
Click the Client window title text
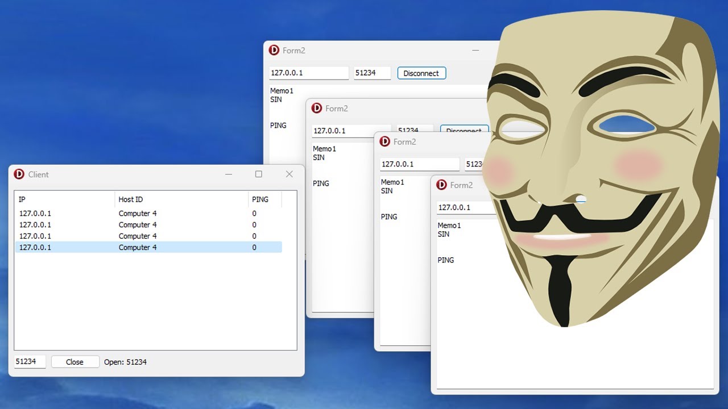point(39,174)
